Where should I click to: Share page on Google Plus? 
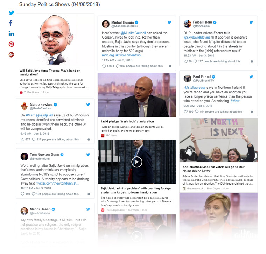11,55
